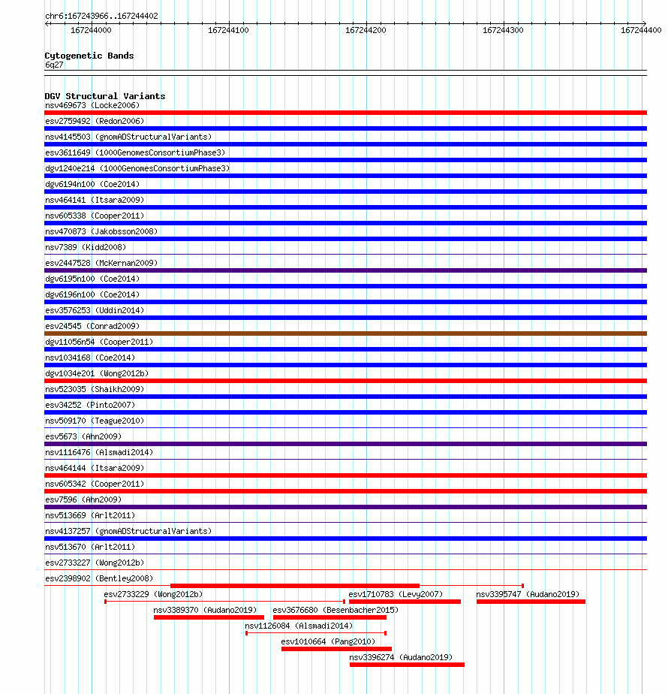
Task: Open the esv1010664 (Pang2010) label
Action: pyautogui.click(x=328, y=641)
